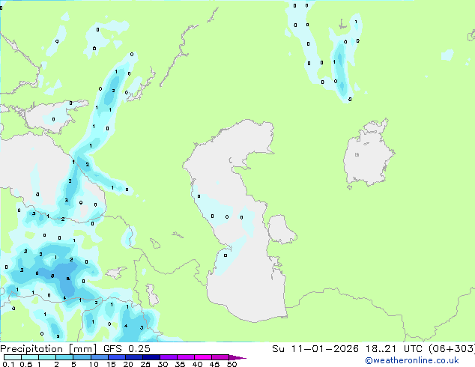Click legend label '0.1'
The image size is (475, 367).
coord(8,364)
